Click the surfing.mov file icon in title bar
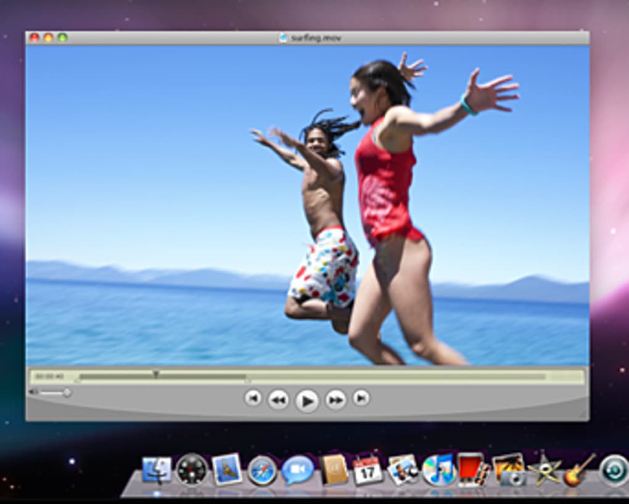This screenshot has width=629, height=504. tap(283, 38)
